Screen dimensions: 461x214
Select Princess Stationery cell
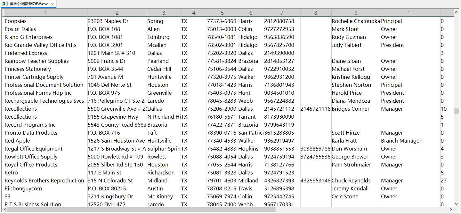coord(46,69)
